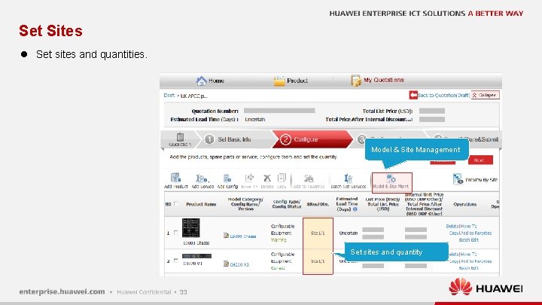542x305 pixels.
Task: Click the red Next button
Action: [x=480, y=160]
